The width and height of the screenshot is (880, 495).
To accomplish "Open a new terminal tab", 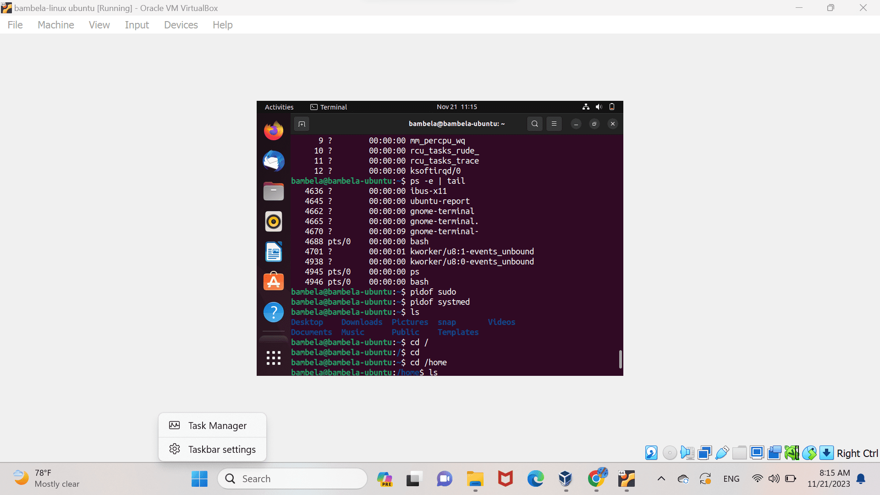I will click(x=302, y=124).
